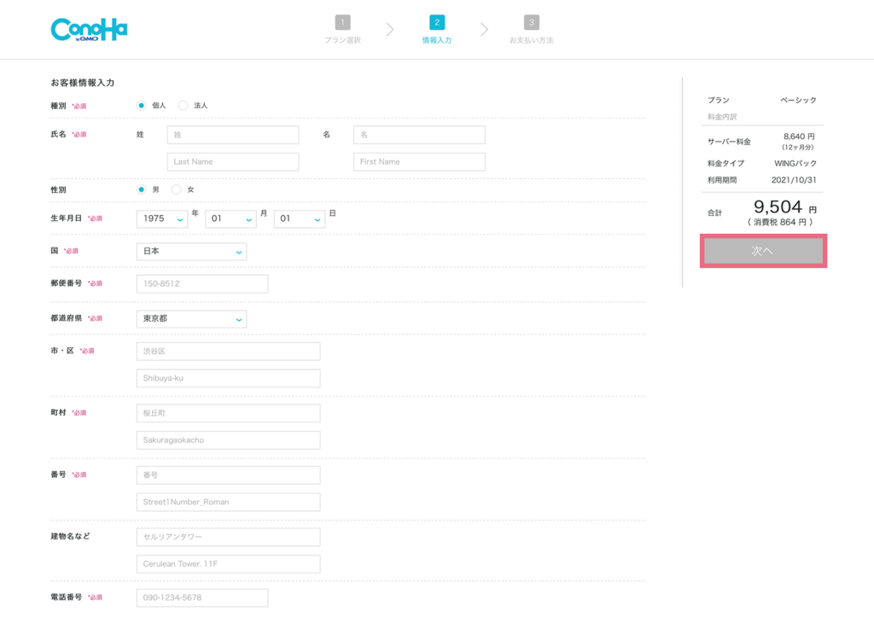Open country dropdown showing 日本
874x634 pixels.
coord(191,251)
